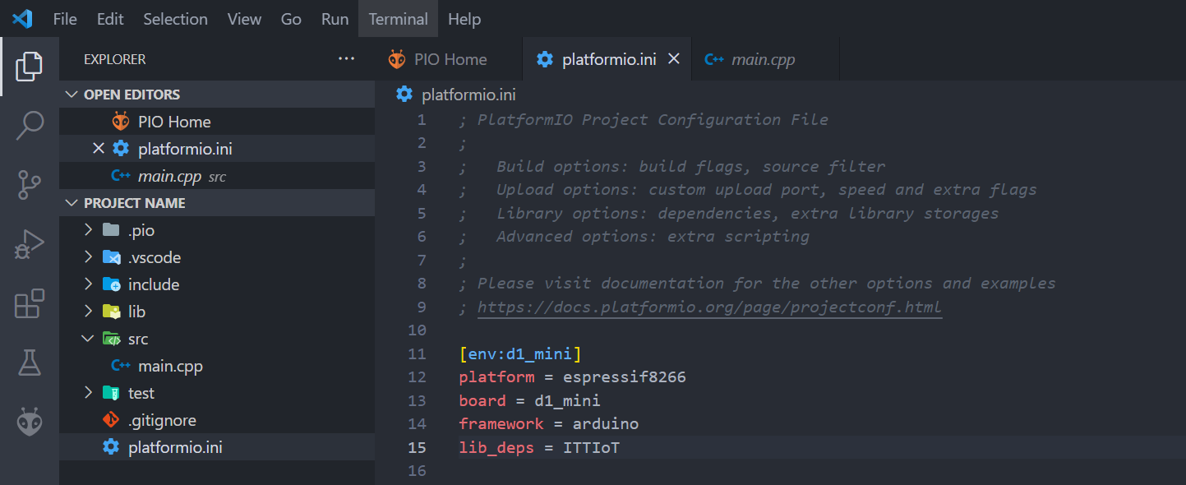Click the platformio.ini breadcrumb

[x=468, y=95]
